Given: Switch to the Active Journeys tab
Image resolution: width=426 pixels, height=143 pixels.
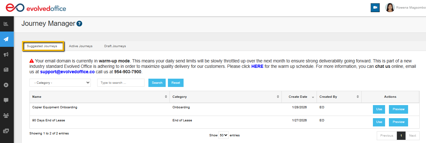Looking at the screenshot, I should [81, 46].
